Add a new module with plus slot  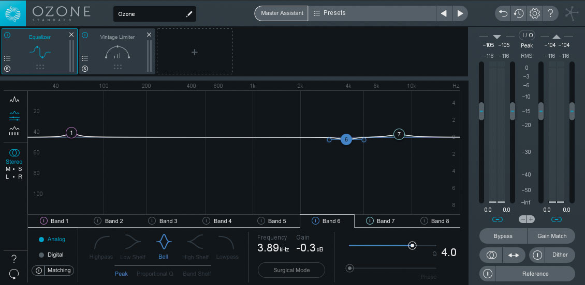point(194,52)
